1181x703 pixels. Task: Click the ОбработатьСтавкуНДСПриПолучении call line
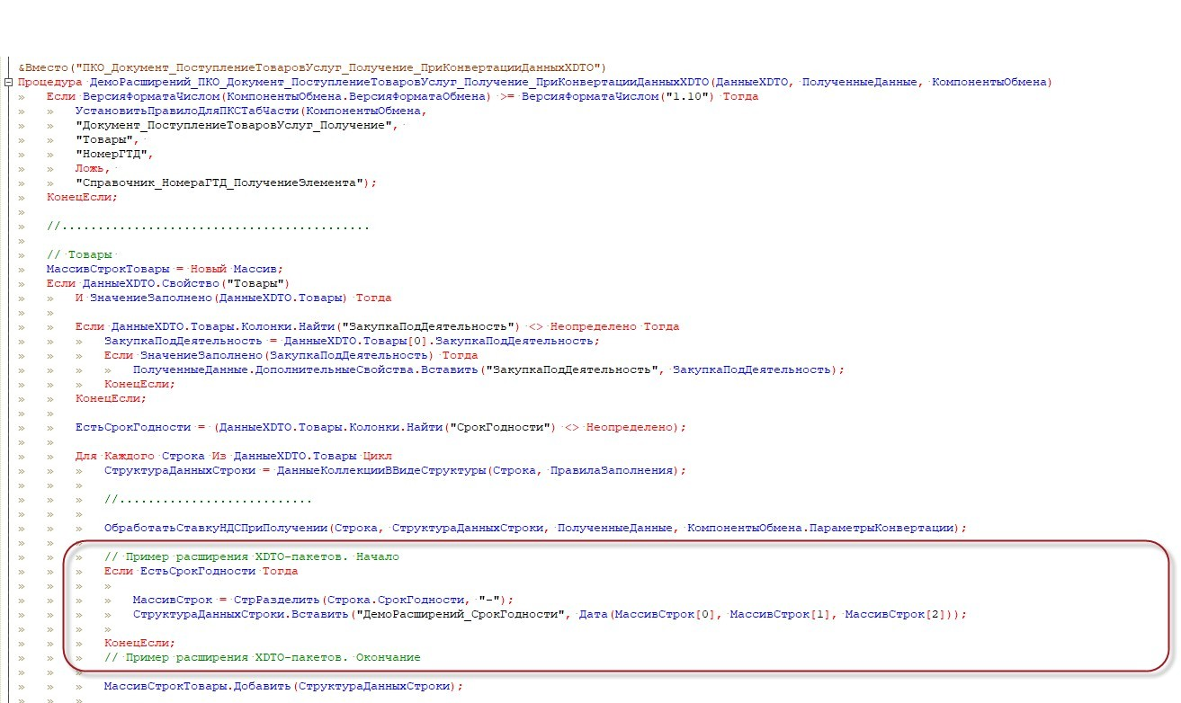point(535,528)
